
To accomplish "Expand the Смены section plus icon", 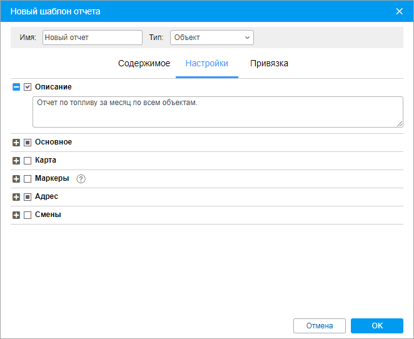I will 16,215.
